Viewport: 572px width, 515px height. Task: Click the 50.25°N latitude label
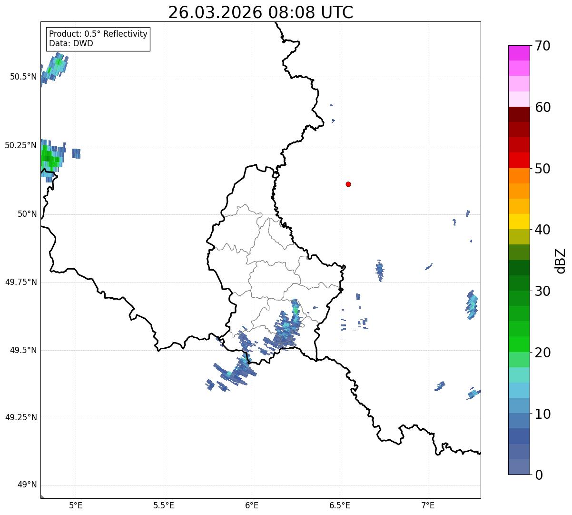21,145
